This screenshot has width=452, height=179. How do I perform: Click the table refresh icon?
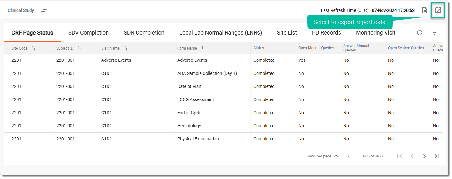tap(420, 33)
